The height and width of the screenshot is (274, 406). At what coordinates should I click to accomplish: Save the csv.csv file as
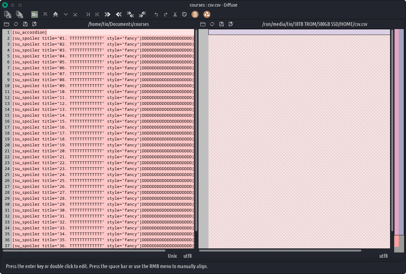[x=231, y=24]
